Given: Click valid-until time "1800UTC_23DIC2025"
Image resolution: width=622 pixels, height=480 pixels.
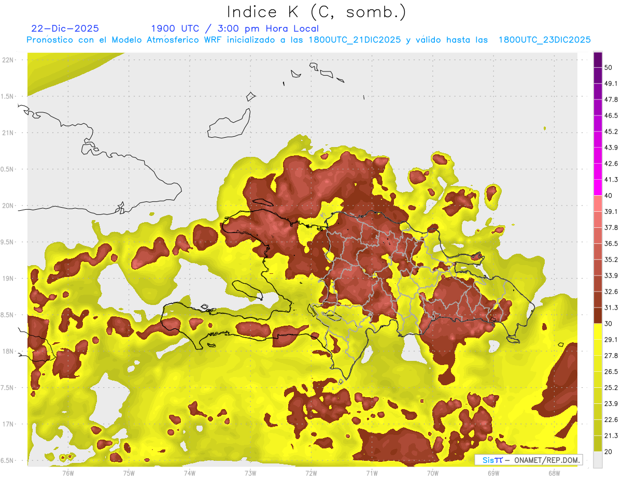Looking at the screenshot, I should (545, 40).
